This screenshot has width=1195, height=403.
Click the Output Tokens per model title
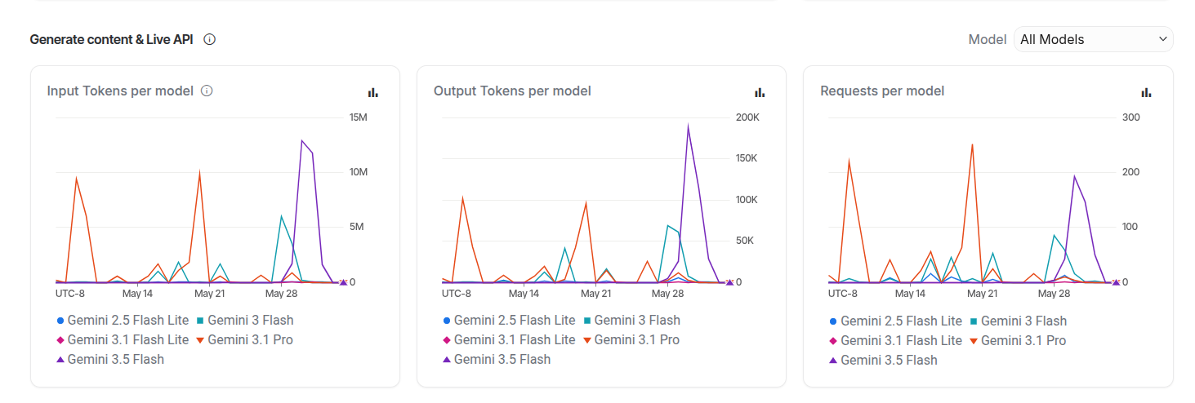512,91
